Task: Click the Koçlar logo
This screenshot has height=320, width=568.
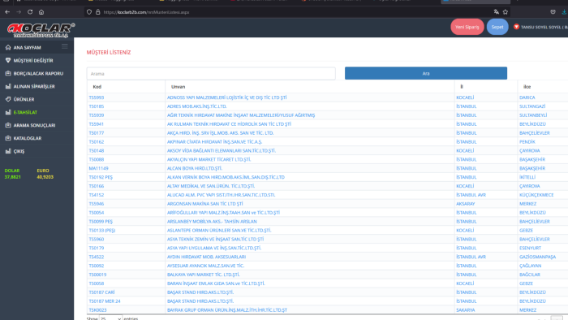Action: coord(41,30)
